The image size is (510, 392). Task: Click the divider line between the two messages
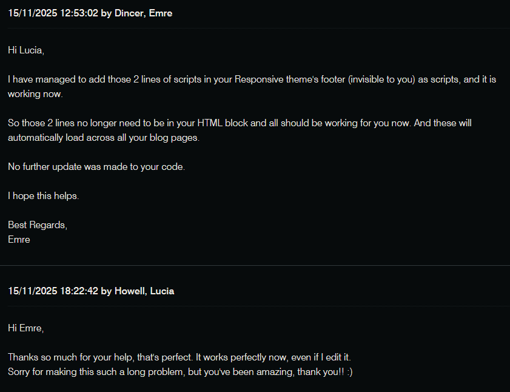(x=255, y=265)
